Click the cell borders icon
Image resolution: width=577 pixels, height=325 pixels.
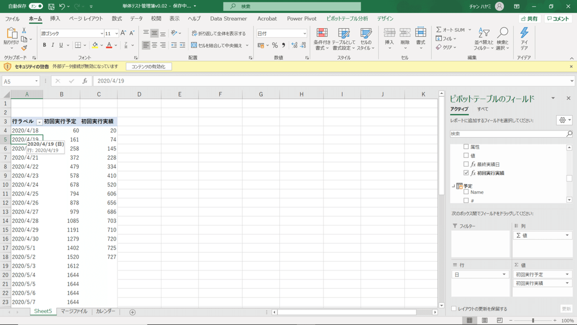[78, 45]
